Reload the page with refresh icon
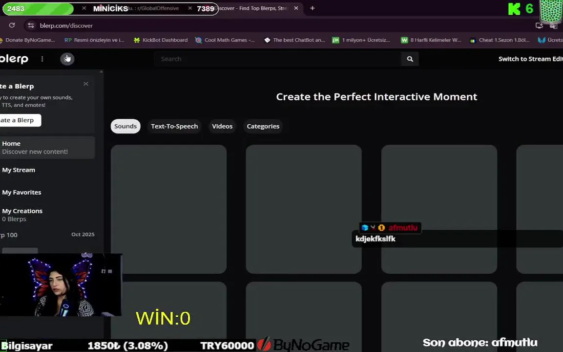The width and height of the screenshot is (563, 352). click(12, 25)
